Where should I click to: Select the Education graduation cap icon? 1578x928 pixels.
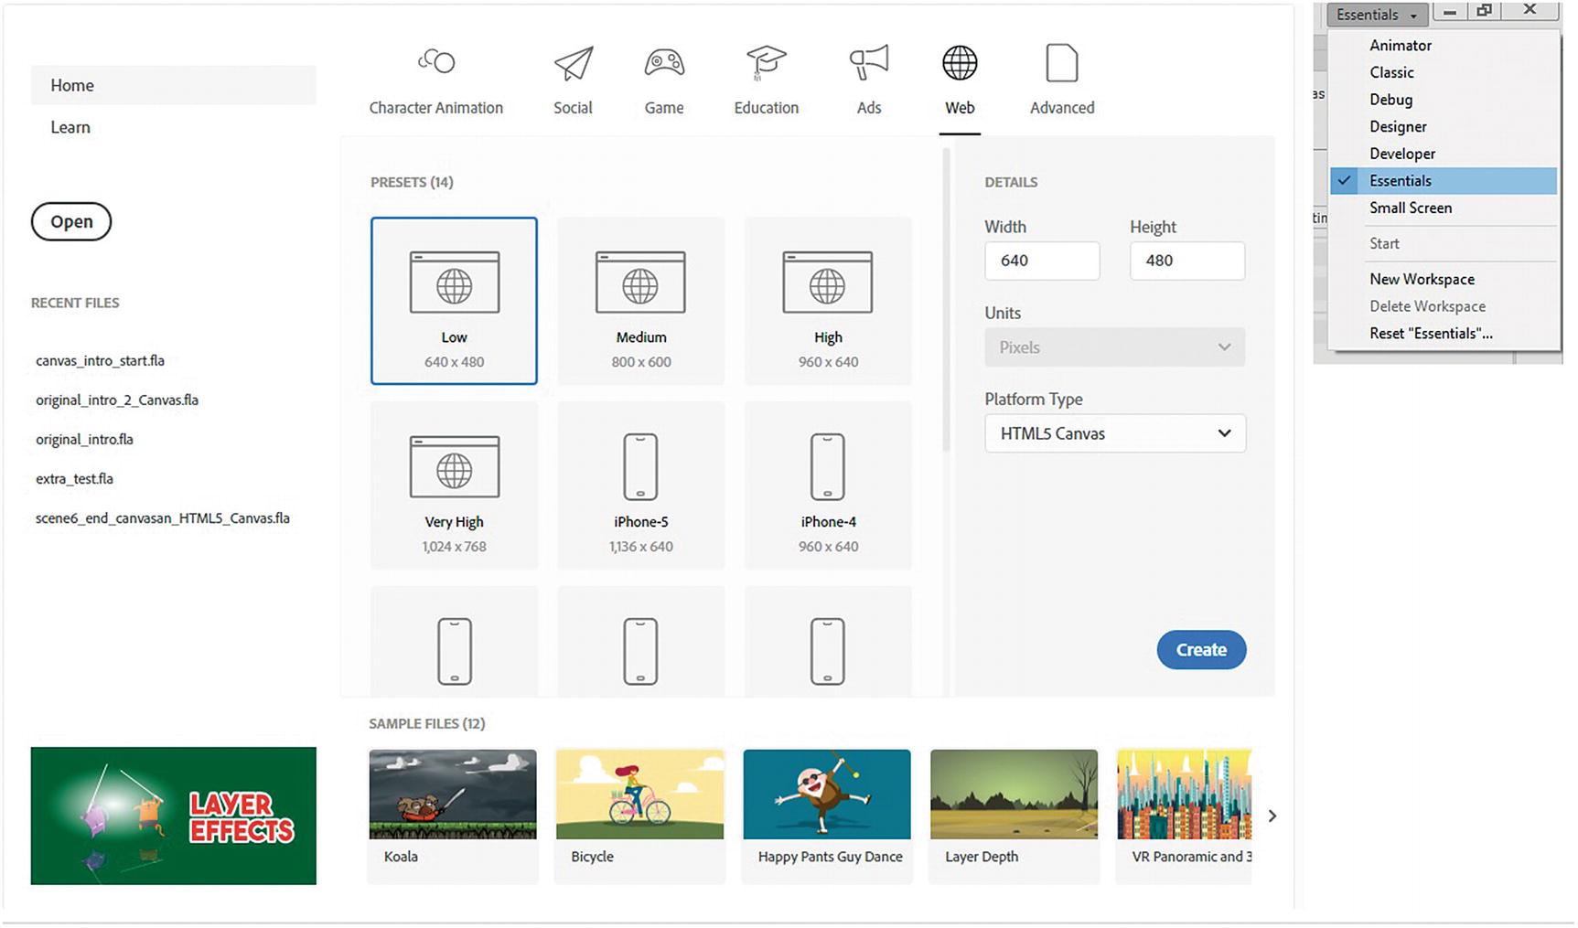[766, 63]
